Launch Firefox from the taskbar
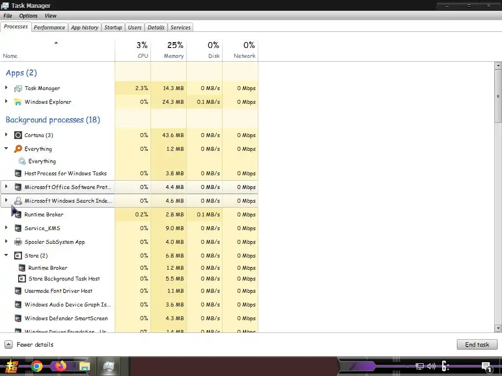 coord(60,366)
